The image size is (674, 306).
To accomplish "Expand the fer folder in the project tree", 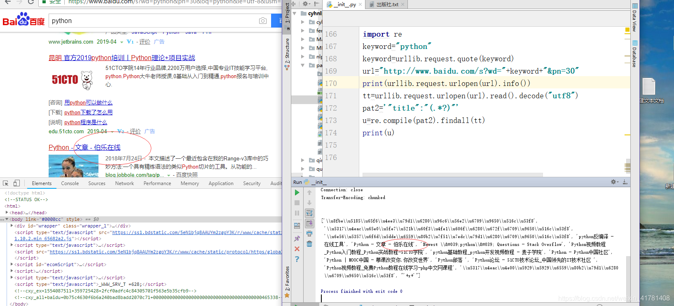I will pyautogui.click(x=303, y=30).
